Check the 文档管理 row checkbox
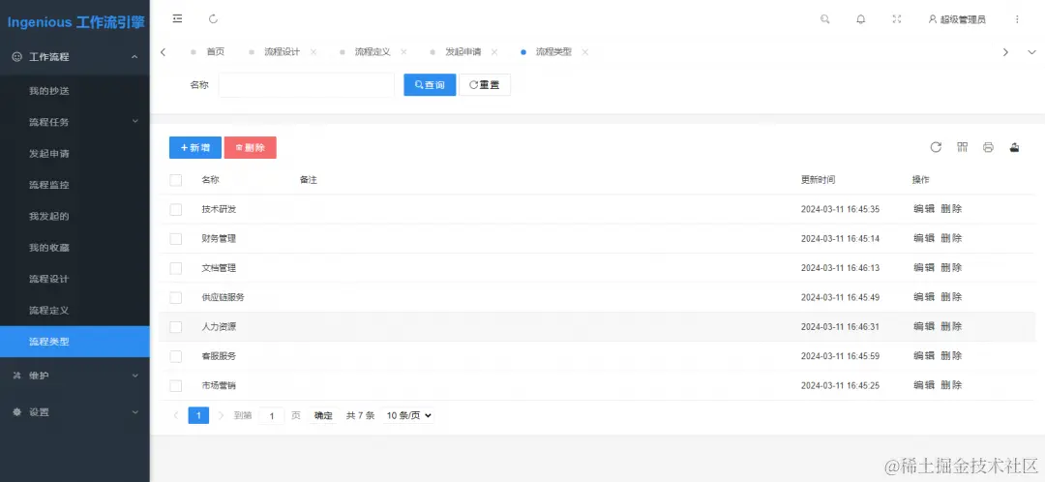Viewport: 1045px width, 482px height. pos(176,268)
